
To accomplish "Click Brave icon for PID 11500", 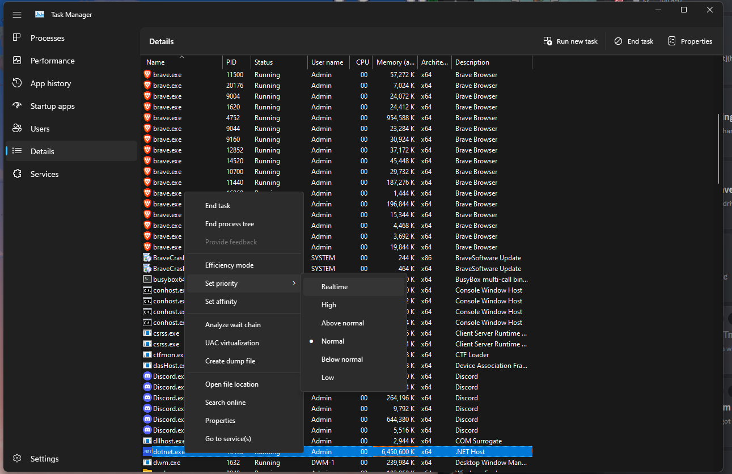I will tap(147, 75).
